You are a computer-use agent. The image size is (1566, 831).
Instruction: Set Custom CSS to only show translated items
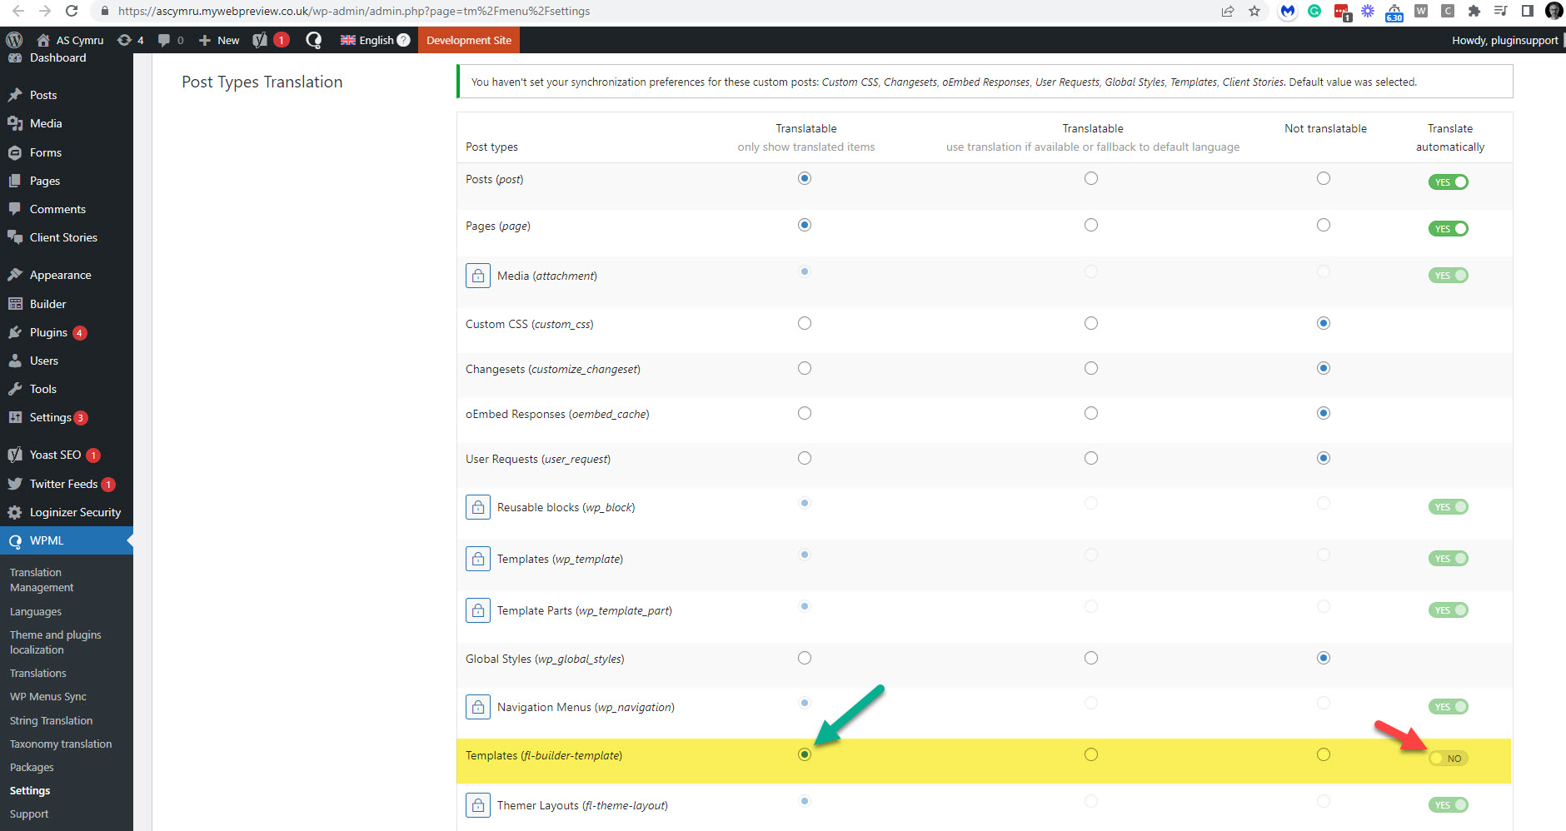coord(805,323)
